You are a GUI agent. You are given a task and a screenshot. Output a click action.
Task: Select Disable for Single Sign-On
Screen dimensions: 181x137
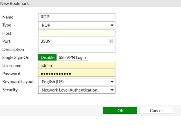tap(47, 57)
